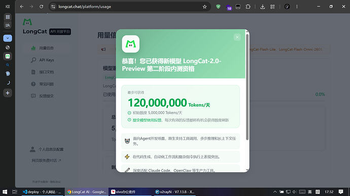The width and height of the screenshot is (350, 196).
Task: Click the LongCat cat logo in sidebar
Action: pos(27,22)
